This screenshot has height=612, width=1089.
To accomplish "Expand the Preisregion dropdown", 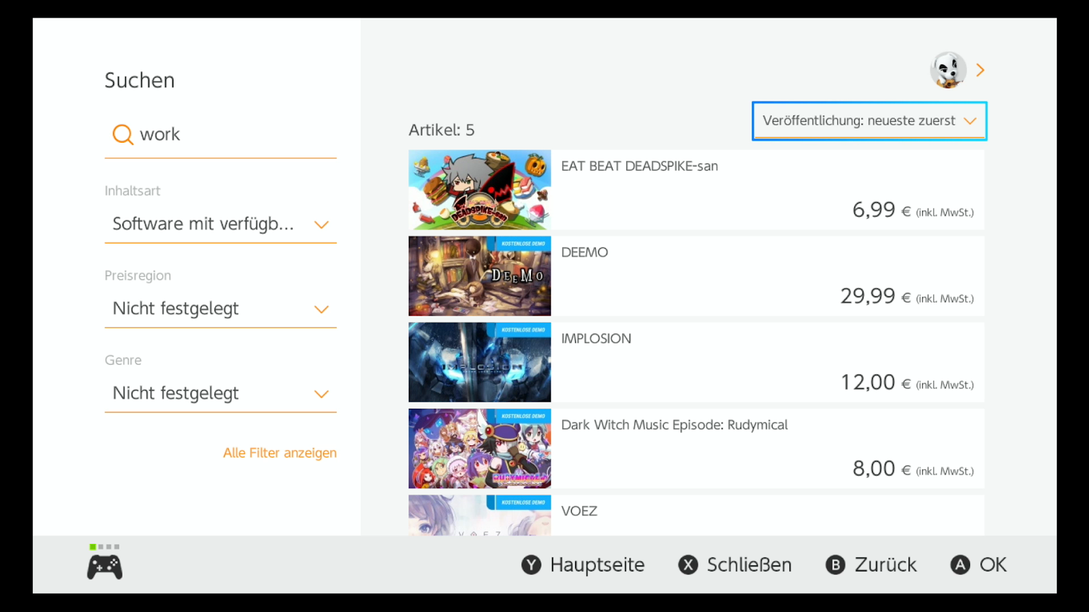I will pos(221,309).
